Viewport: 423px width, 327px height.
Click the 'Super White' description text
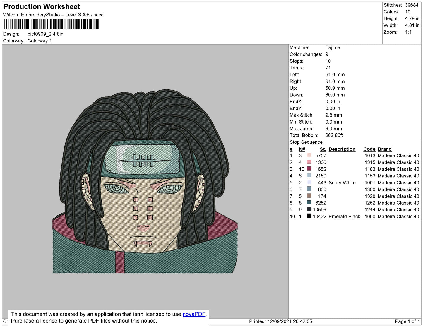tap(342, 183)
